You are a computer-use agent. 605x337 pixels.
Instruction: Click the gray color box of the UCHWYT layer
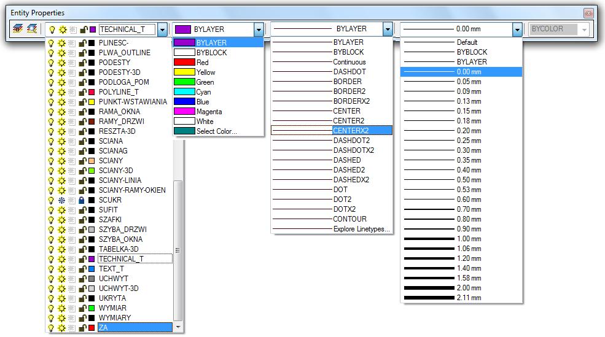pyautogui.click(x=92, y=279)
